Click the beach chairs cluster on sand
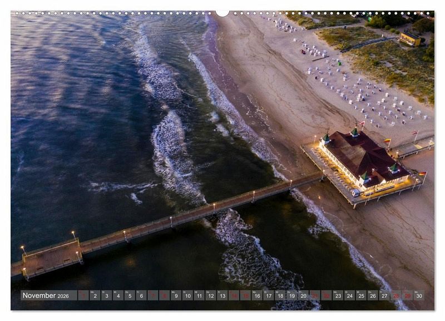This screenshot has width=445, height=321. (362, 95)
